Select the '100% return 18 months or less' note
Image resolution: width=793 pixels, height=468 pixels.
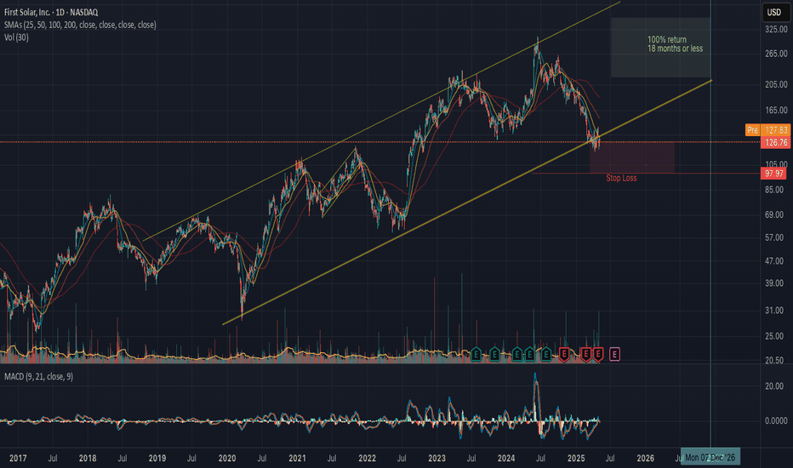tap(676, 44)
